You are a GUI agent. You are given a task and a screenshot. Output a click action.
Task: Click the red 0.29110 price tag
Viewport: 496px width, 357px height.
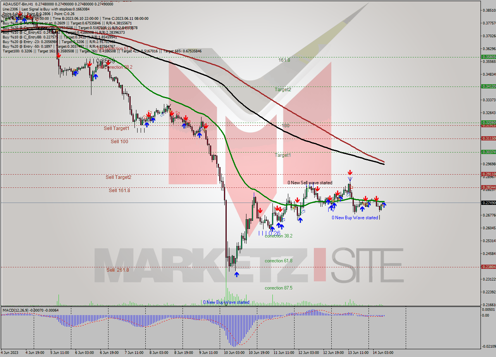(488, 174)
